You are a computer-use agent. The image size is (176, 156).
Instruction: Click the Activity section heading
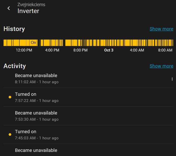tap(15, 66)
